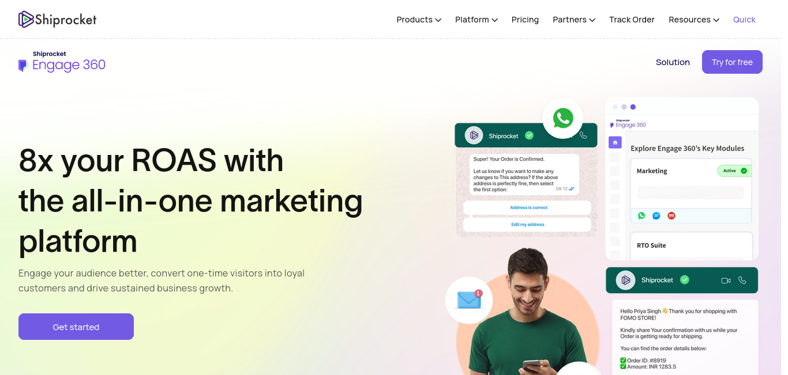This screenshot has width=788, height=375.
Task: Toggle the Active status badge in Marketing
Action: click(734, 171)
